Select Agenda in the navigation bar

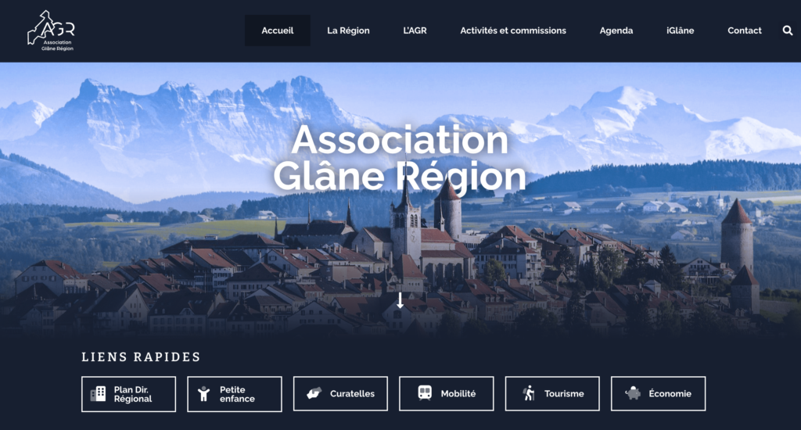(x=616, y=30)
